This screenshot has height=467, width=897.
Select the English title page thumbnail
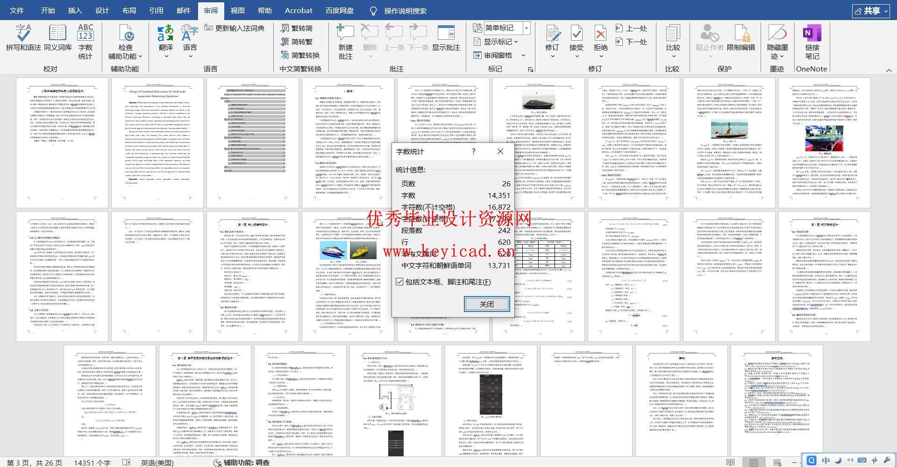(x=157, y=143)
